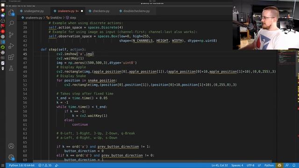This screenshot has height=168, width=299.
Task: Open the red circular dock app
Action: [3, 31]
